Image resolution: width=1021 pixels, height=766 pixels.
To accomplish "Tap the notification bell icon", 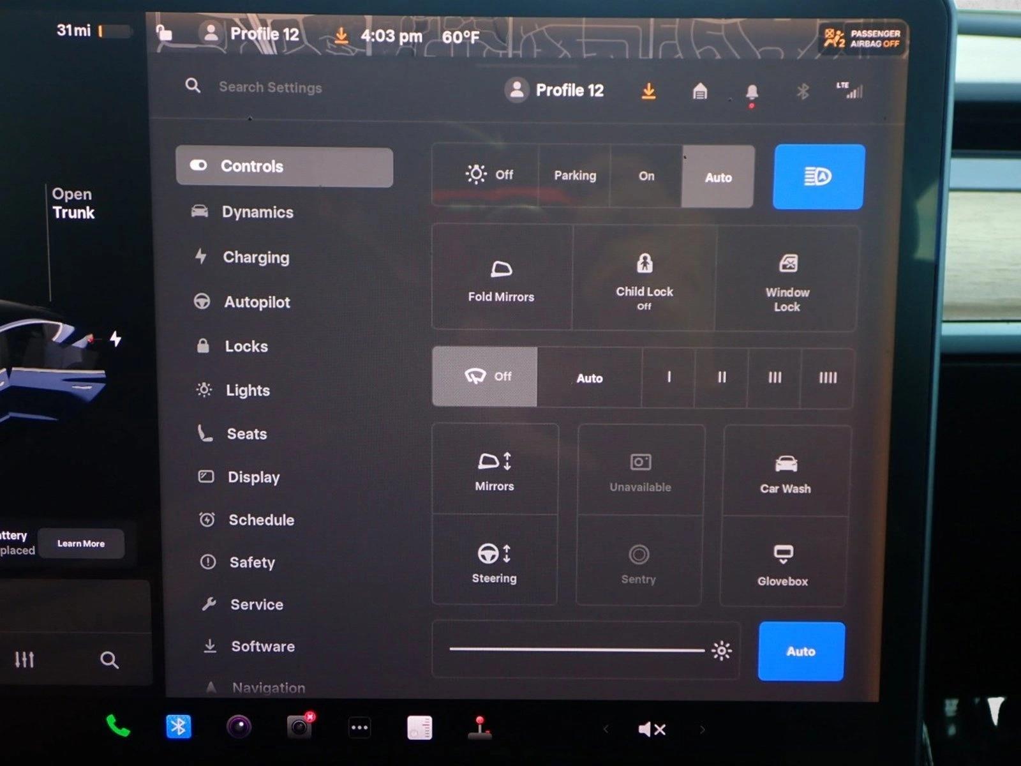I will tap(752, 93).
